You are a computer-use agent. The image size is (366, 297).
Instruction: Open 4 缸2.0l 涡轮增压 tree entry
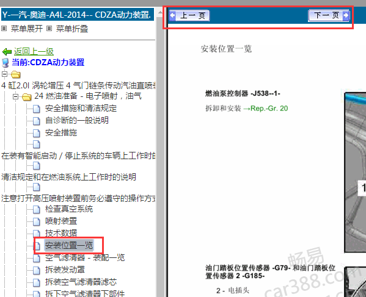click(78, 85)
